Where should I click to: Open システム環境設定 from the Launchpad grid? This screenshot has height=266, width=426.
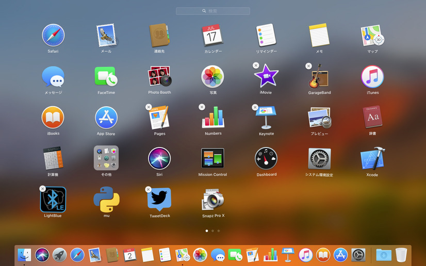[320, 158]
